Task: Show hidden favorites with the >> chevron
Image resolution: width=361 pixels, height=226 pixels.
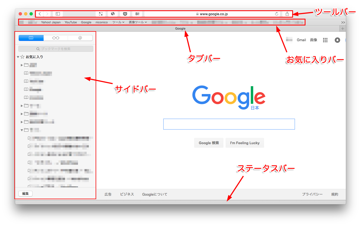Action: click(x=343, y=22)
